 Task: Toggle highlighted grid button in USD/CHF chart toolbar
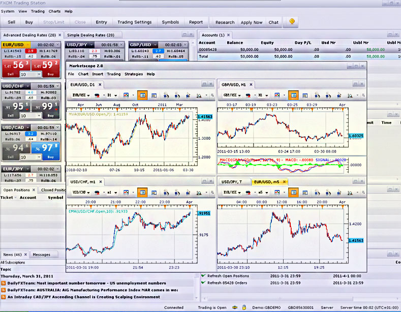click(142, 193)
